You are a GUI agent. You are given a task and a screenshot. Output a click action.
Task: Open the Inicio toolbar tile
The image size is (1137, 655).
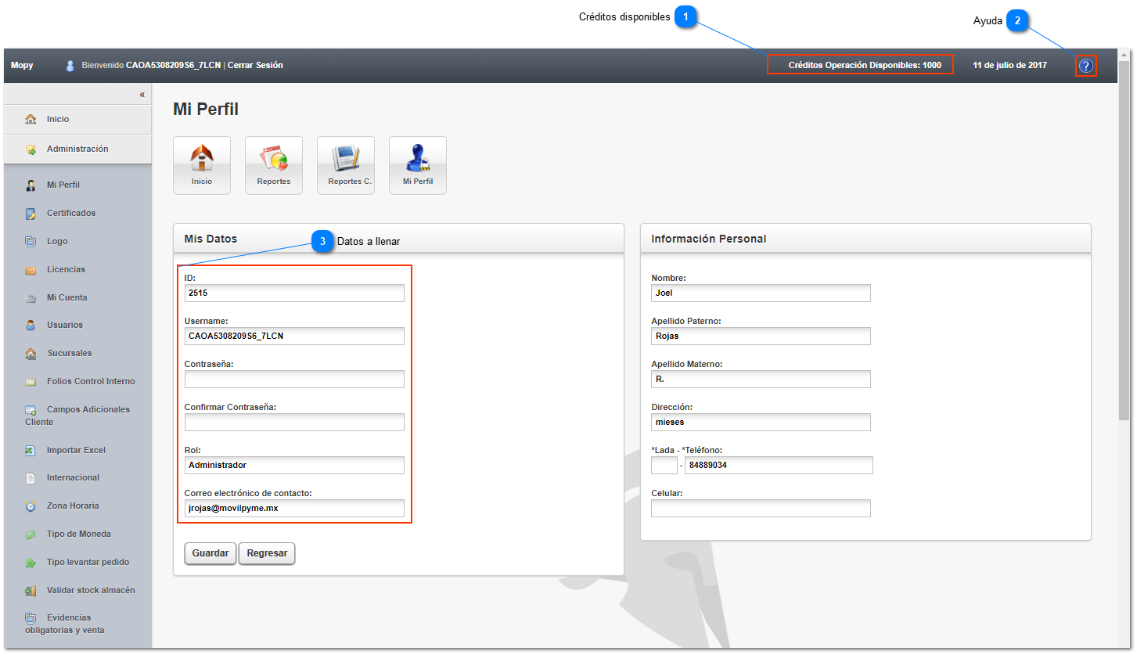tap(202, 165)
